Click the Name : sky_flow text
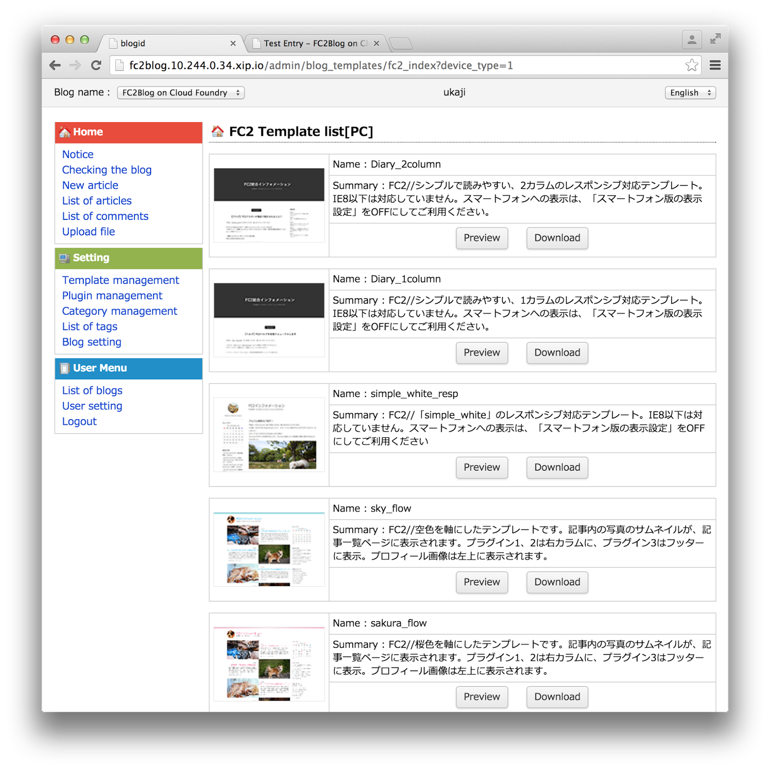 coord(372,509)
